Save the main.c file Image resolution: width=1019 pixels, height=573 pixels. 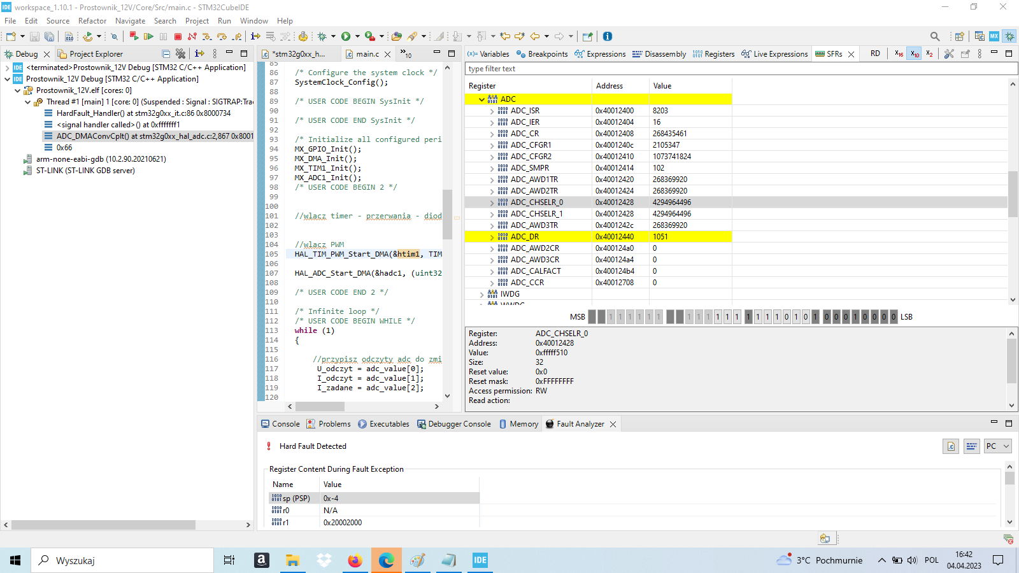coord(34,36)
